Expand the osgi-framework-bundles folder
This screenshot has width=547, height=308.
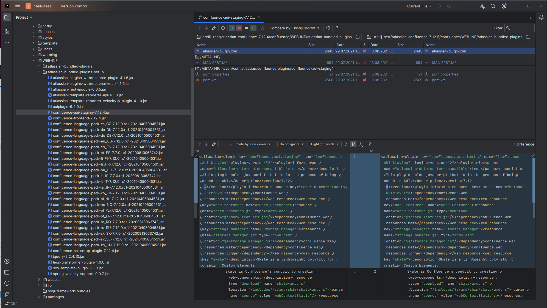click(x=39, y=291)
